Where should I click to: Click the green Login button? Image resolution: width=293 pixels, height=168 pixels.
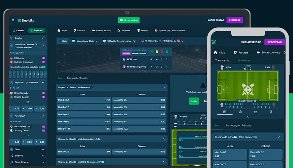tap(194, 101)
